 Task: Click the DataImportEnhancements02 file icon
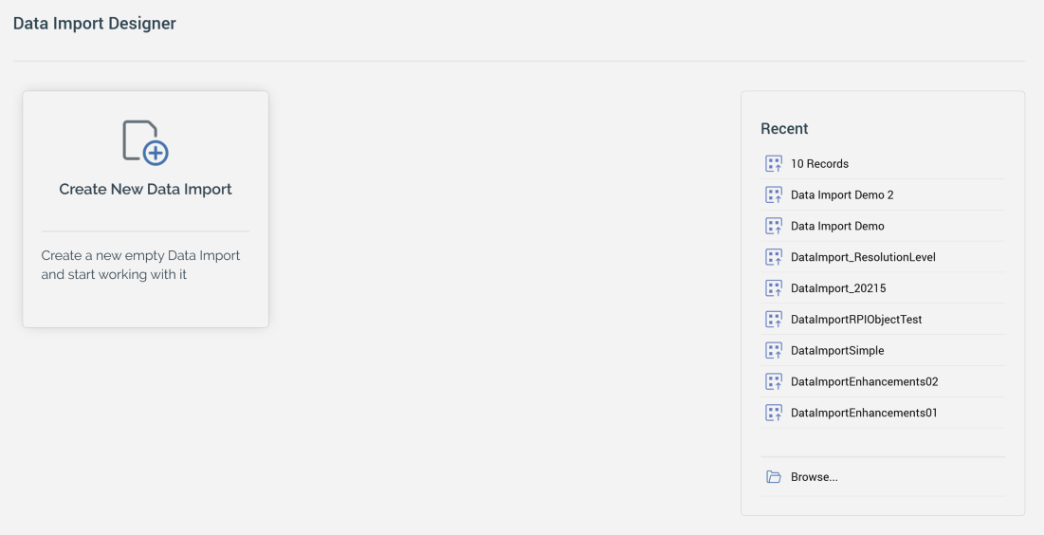pos(774,382)
